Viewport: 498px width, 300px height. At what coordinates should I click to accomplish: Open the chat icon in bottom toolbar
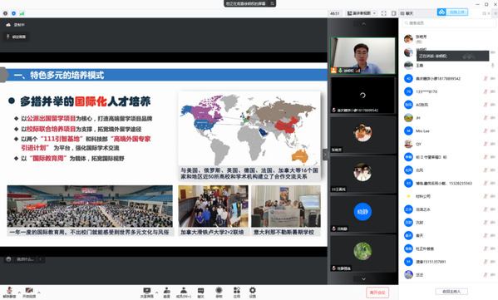200,293
